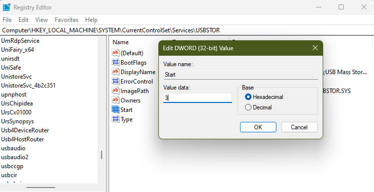The height and width of the screenshot is (192, 374).
Task: Click the Value data input field
Action: point(198,98)
